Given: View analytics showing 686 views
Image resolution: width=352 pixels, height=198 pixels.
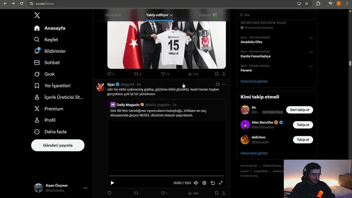Looking at the screenshot, I should pos(193,193).
